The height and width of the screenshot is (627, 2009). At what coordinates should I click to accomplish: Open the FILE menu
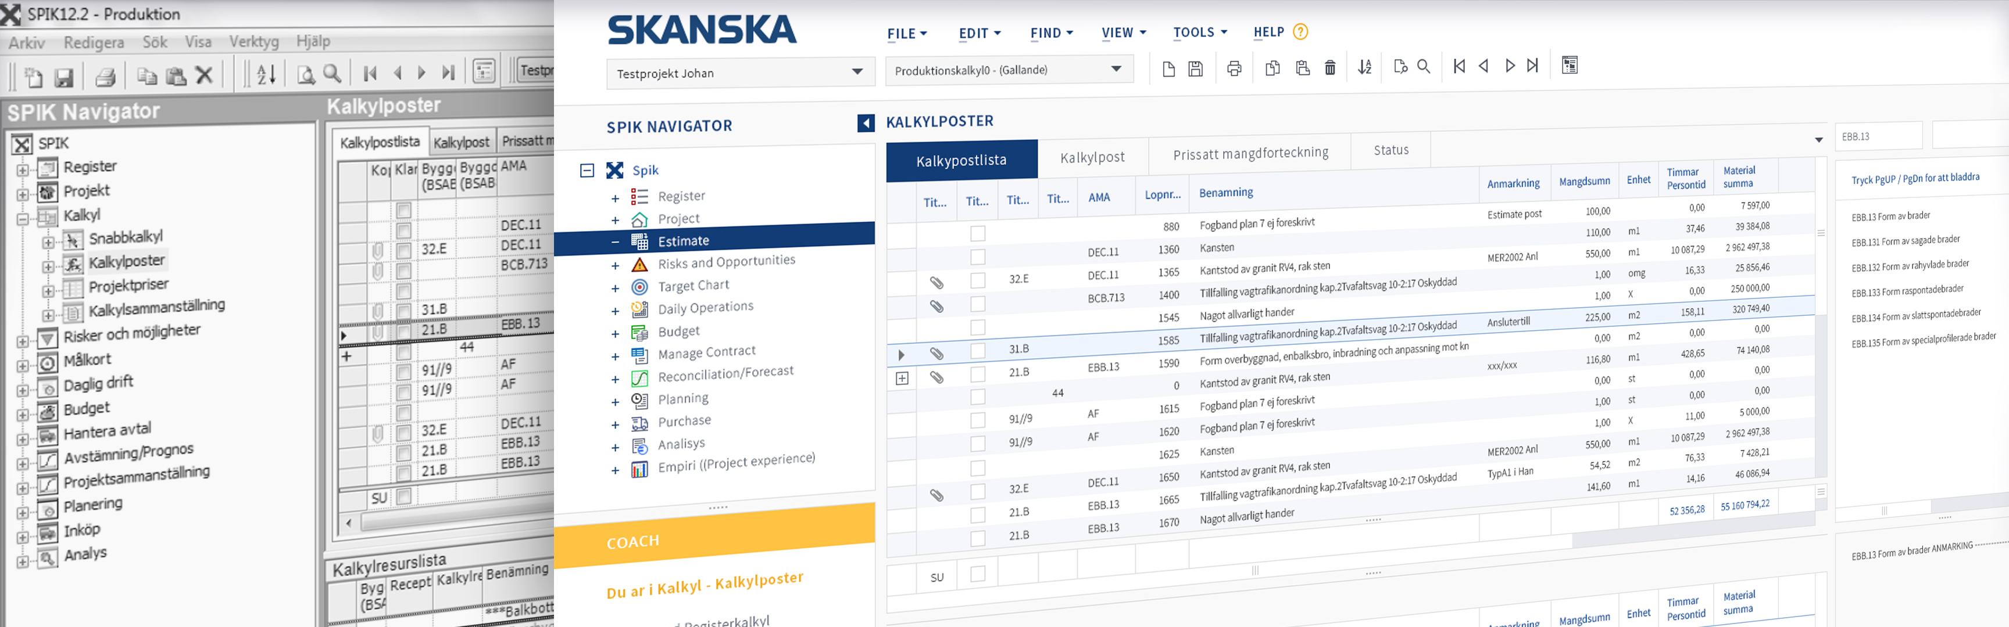click(x=907, y=34)
